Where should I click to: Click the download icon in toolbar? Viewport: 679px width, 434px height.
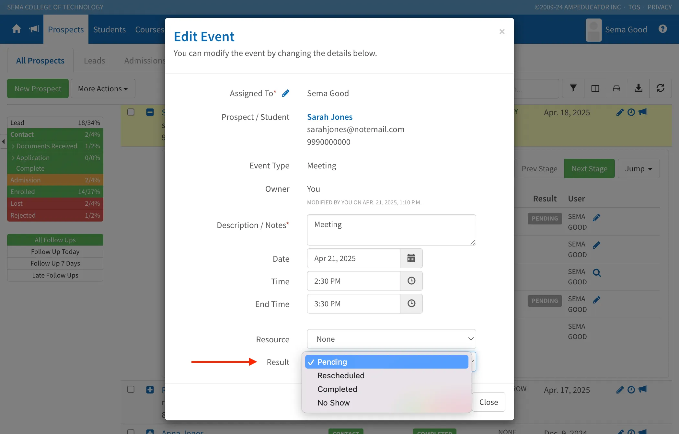(638, 88)
